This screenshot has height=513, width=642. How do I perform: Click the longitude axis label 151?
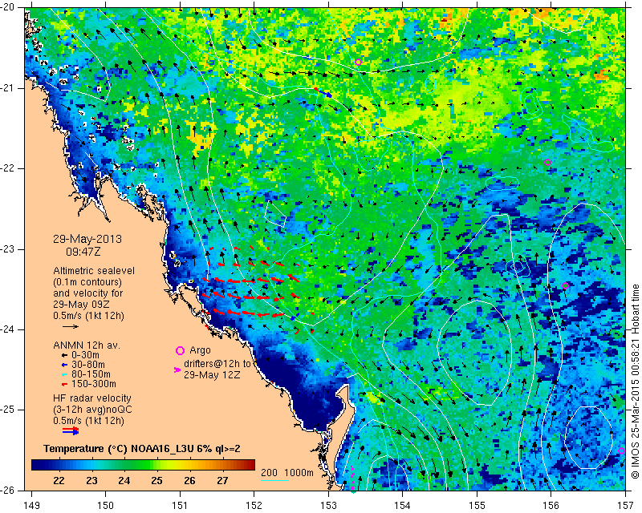tap(180, 506)
